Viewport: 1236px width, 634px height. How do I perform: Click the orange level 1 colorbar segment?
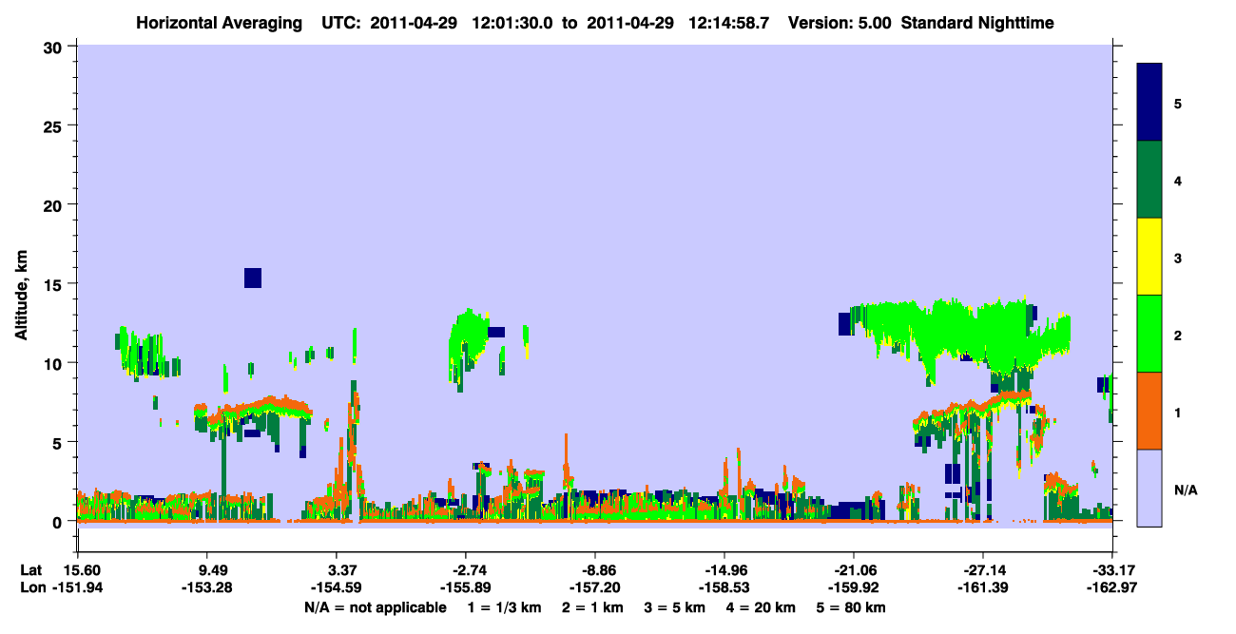[1149, 411]
